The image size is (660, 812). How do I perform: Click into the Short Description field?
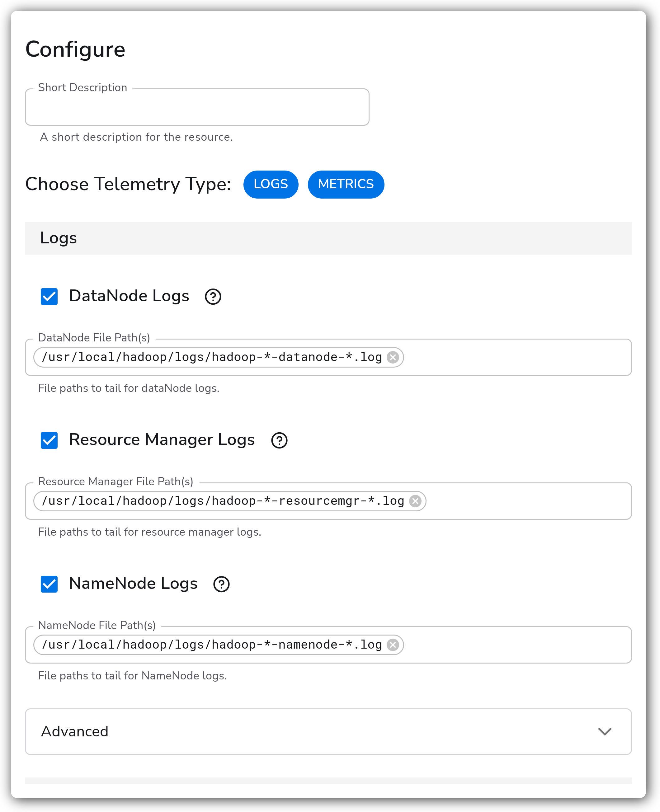point(197,107)
